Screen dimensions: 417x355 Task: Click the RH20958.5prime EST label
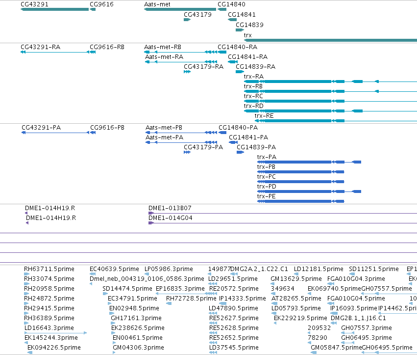(x=49, y=289)
